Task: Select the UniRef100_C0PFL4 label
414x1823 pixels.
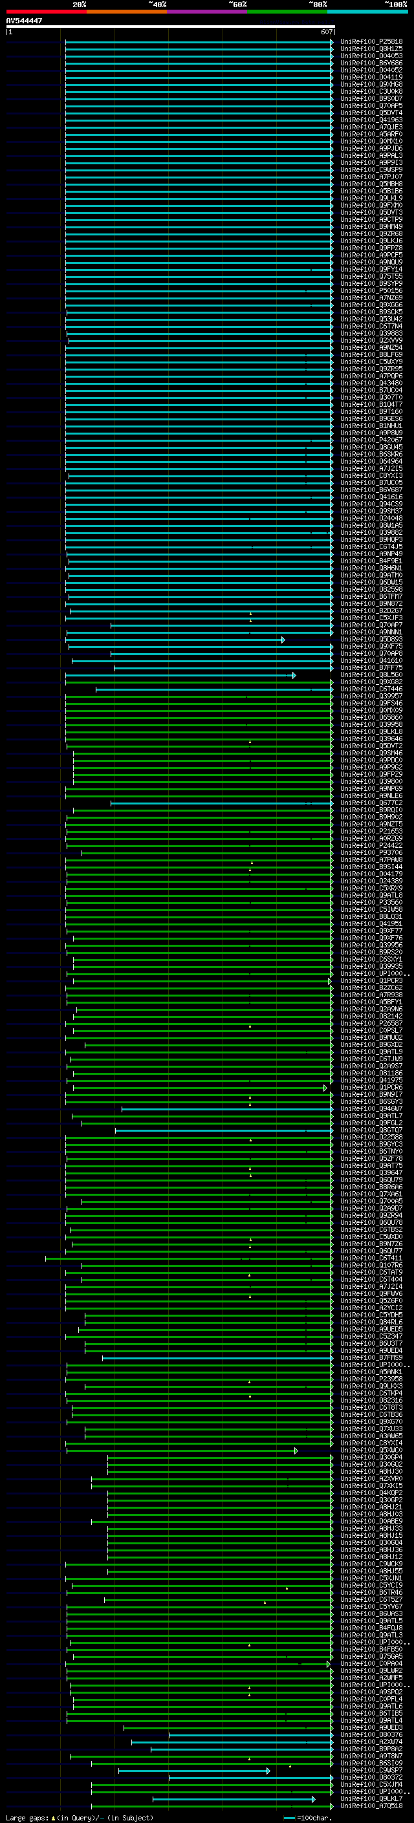Action: (x=371, y=1699)
